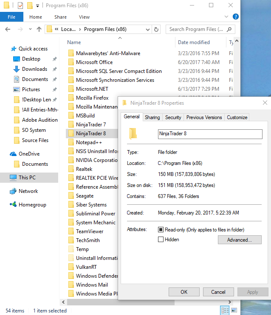Screen dimensions: 271x315
Task: Open SO System in Quick access
Action: (30, 130)
